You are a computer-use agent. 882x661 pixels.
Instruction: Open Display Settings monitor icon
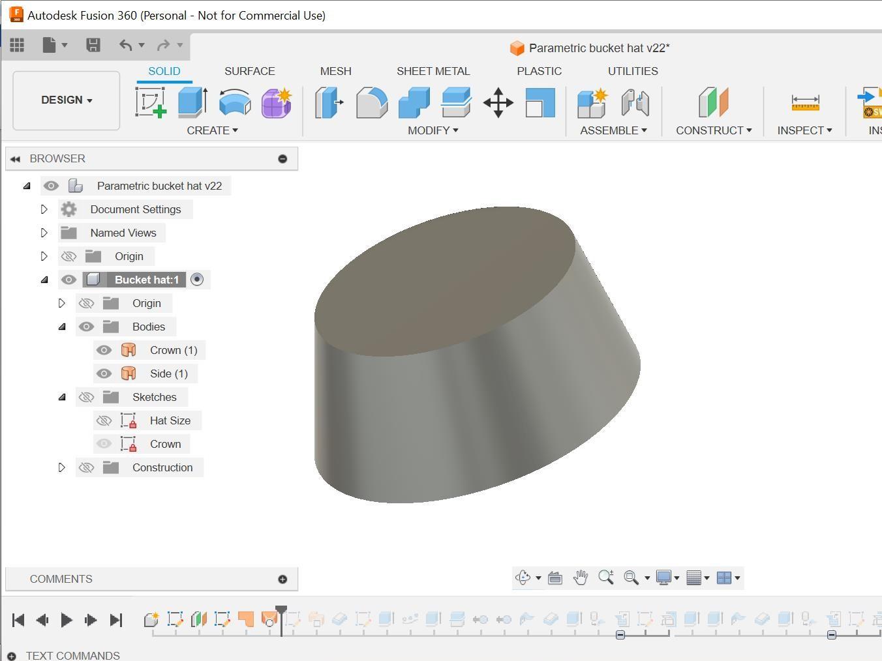point(663,578)
